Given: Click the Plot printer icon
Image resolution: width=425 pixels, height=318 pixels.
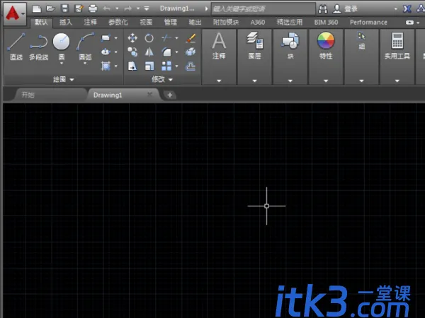Looking at the screenshot, I should tap(93, 8).
